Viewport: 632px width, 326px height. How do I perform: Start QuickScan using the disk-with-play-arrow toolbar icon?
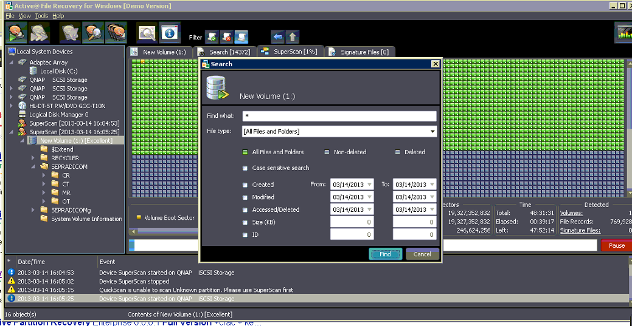click(x=16, y=33)
